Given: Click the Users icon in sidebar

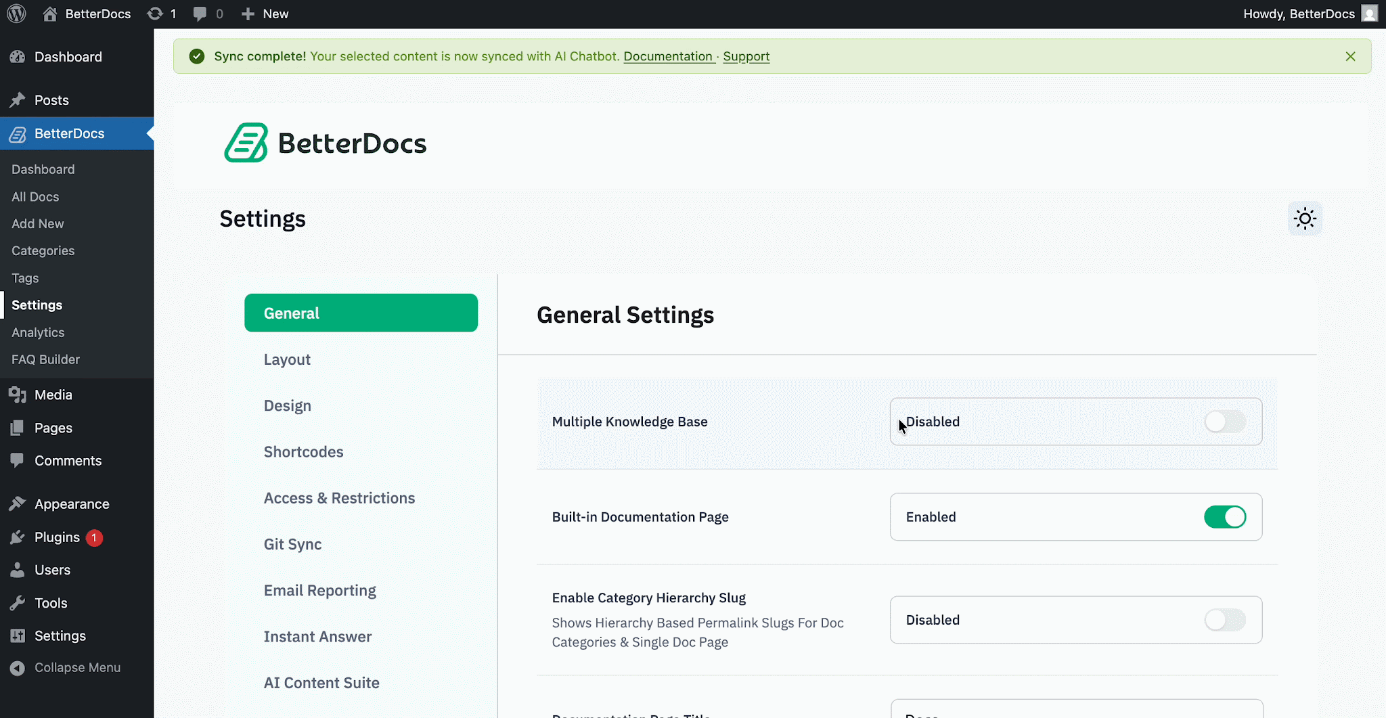Looking at the screenshot, I should [x=18, y=570].
